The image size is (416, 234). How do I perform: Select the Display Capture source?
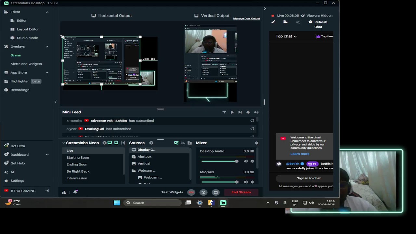(160, 150)
